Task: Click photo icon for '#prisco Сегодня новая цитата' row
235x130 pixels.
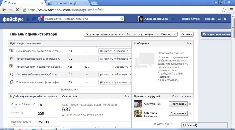Action: [x=11, y=66]
